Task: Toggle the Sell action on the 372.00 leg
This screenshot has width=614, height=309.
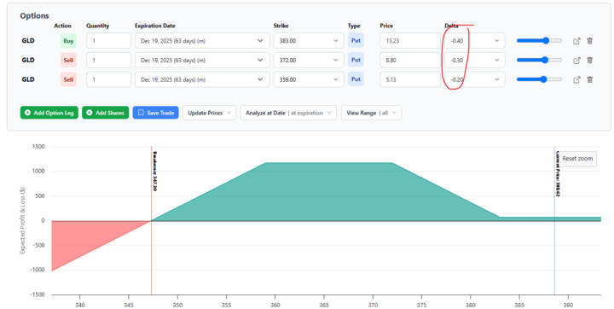Action: (x=68, y=61)
